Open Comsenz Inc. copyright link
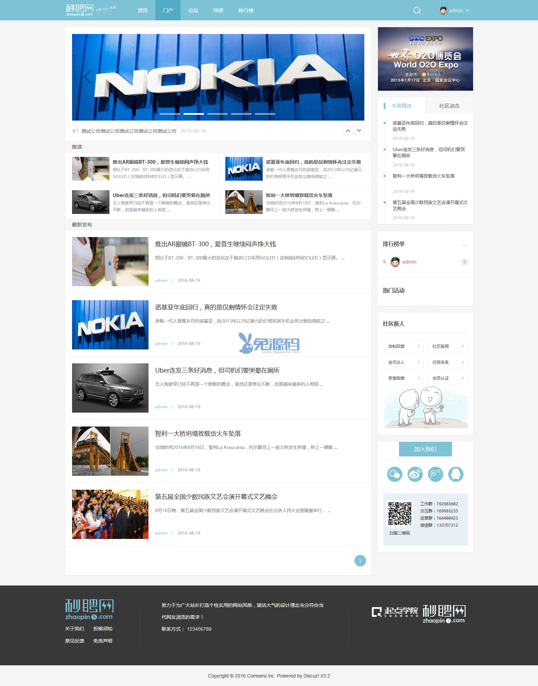Screen dimensions: 538x686 (261, 676)
